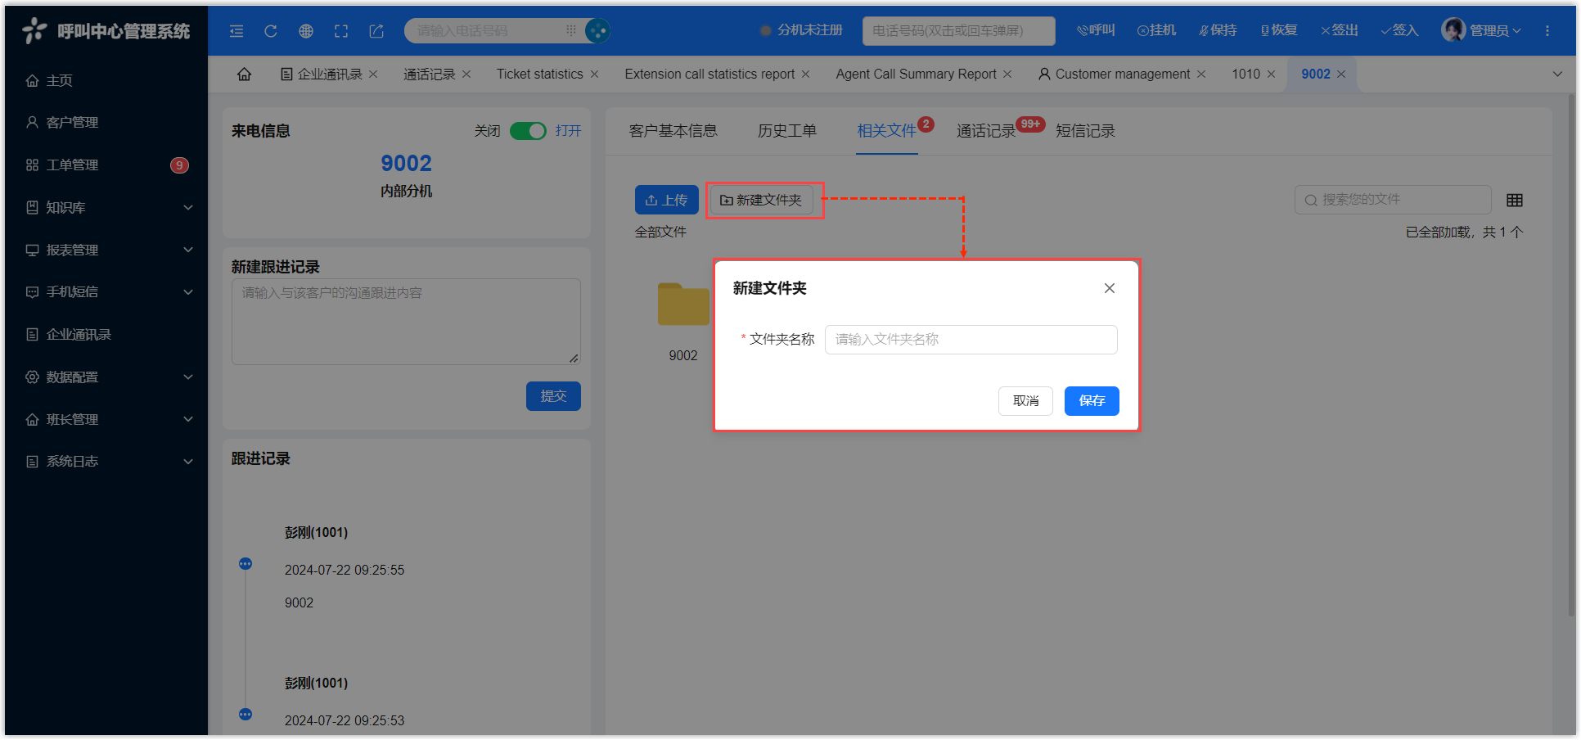
Task: Switch to the 通话记录 detail tab
Action: click(x=985, y=131)
